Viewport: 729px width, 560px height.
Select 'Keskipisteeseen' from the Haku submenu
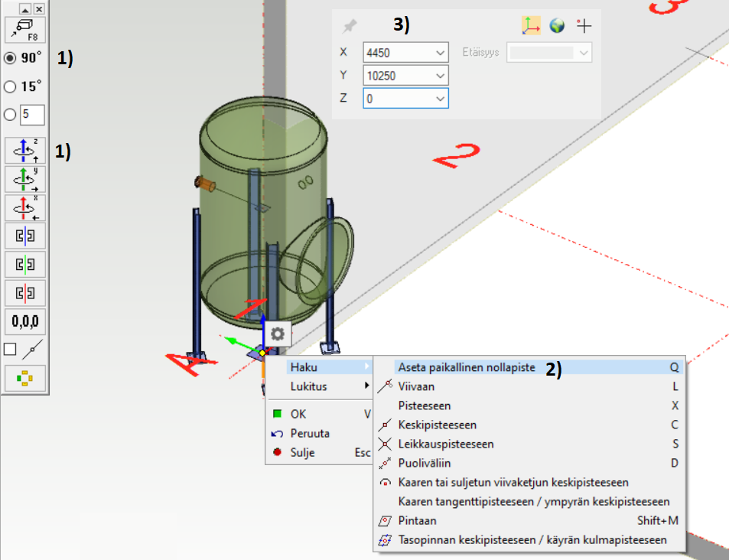click(438, 425)
